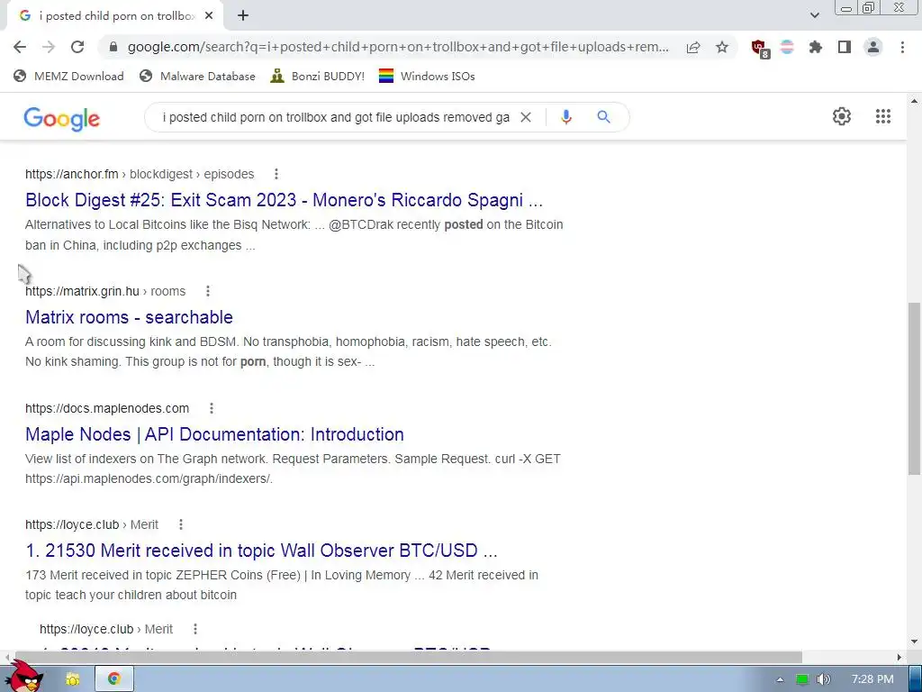
Task: Open the Chrome three-dot menu
Action: click(x=902, y=47)
